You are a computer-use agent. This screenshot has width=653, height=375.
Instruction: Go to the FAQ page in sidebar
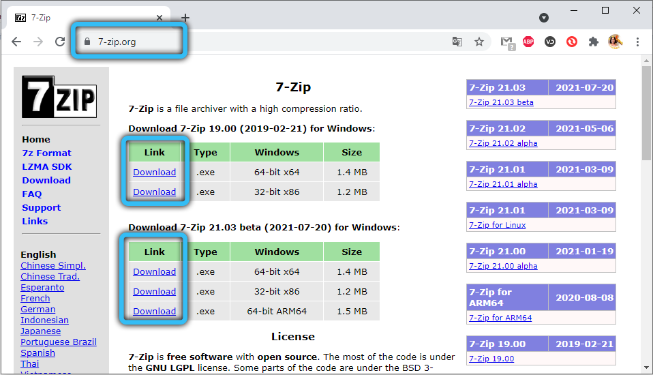click(x=31, y=194)
